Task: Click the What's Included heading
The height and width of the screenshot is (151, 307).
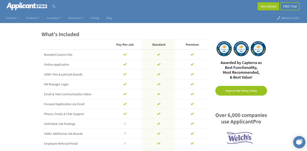Action: 60,34
